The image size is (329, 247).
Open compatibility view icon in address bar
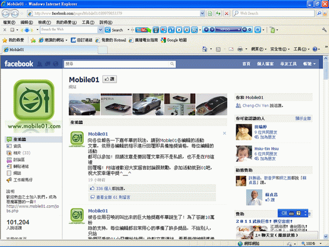point(210,13)
